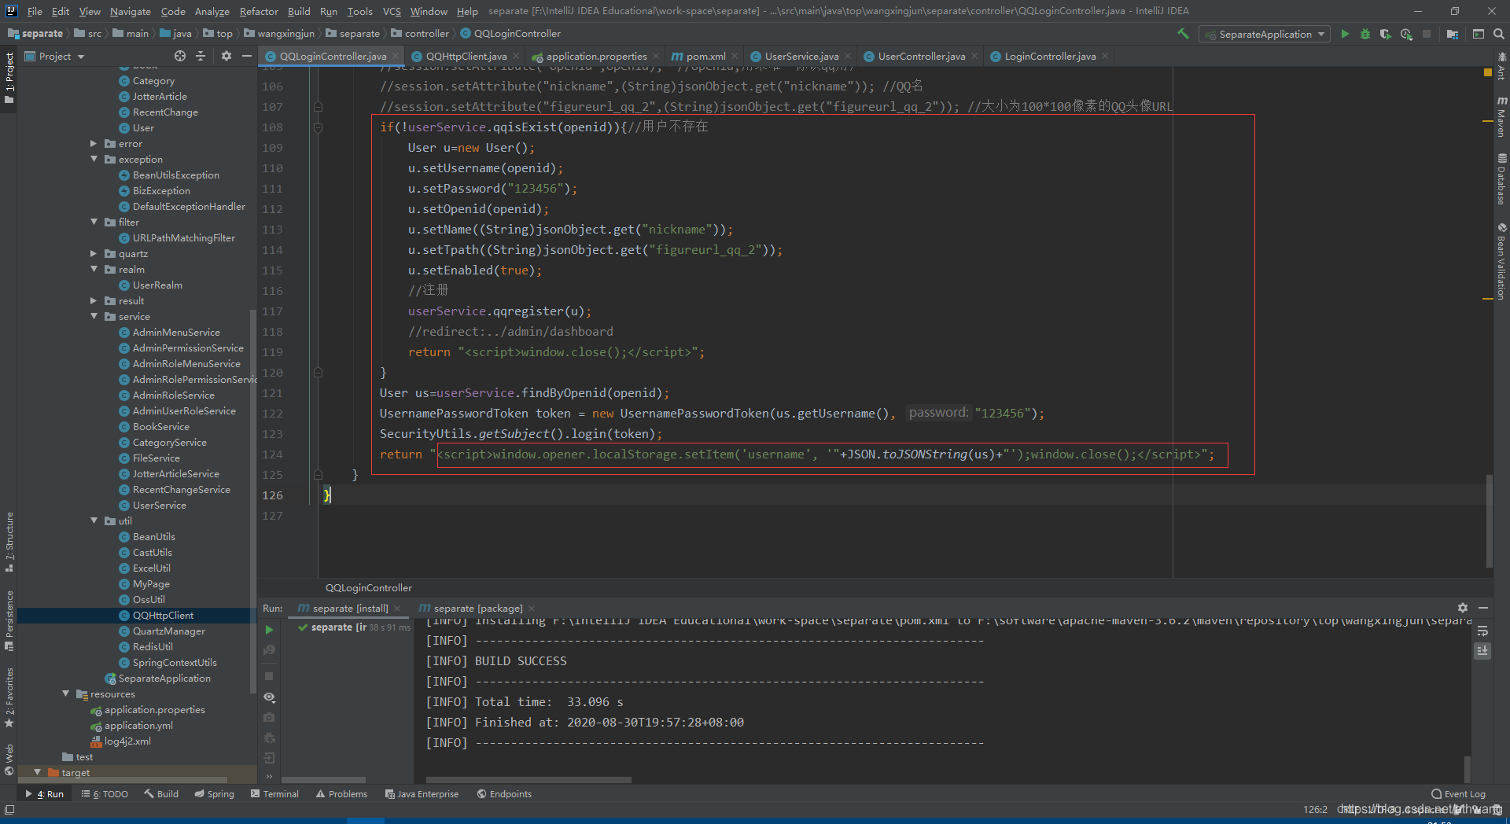Open the Ant tool window on right sidebar
Viewport: 1510px width, 824px height.
coord(1501,66)
